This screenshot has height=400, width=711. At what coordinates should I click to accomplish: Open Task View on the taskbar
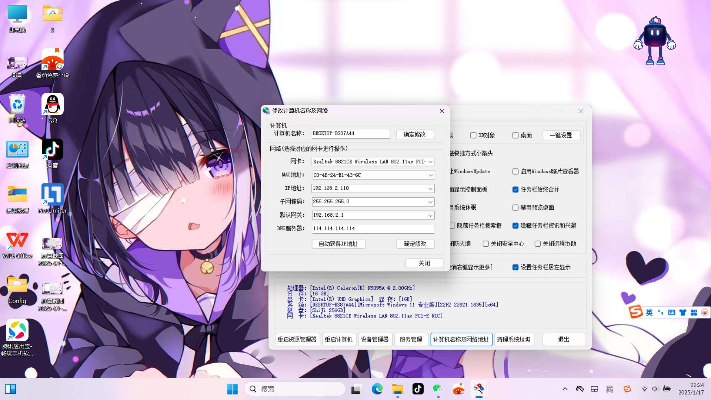coord(356,389)
